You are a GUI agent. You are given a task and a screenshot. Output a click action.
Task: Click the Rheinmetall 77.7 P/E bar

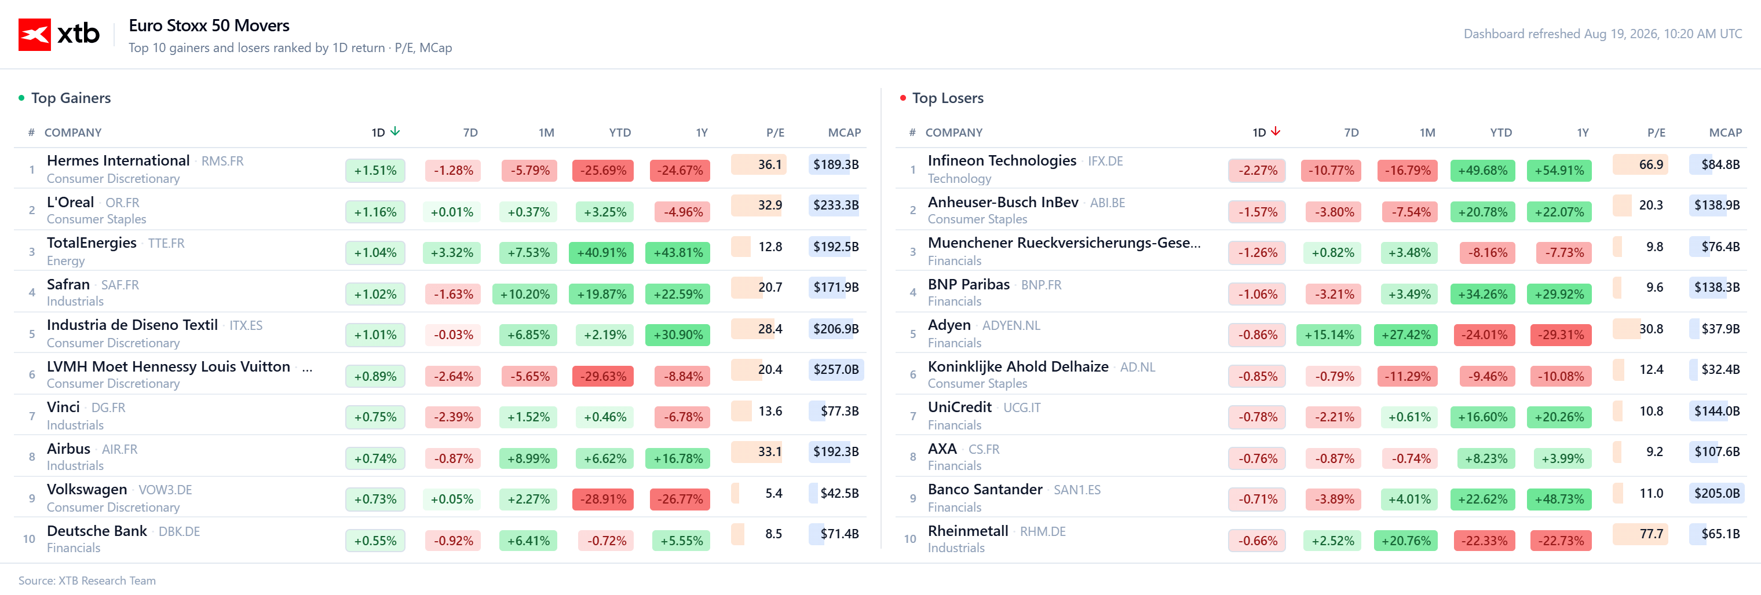(1640, 534)
